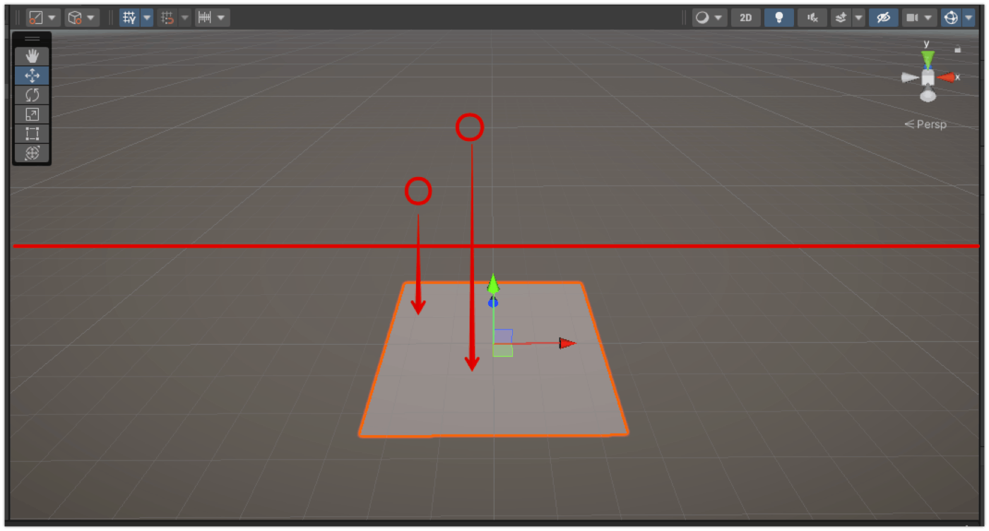Open the tool handle position dropdown
The image size is (989, 531).
(x=43, y=18)
